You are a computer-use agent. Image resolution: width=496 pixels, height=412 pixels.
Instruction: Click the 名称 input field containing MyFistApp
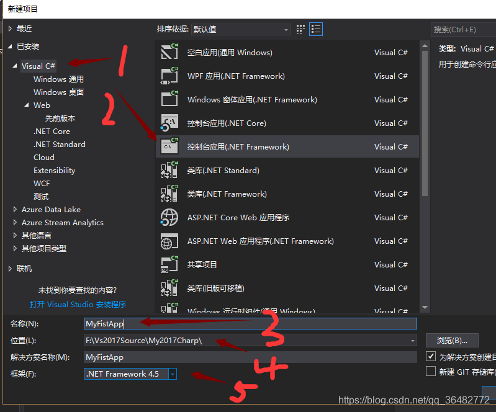[x=250, y=324]
